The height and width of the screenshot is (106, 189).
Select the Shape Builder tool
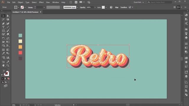[x=3, y=46]
